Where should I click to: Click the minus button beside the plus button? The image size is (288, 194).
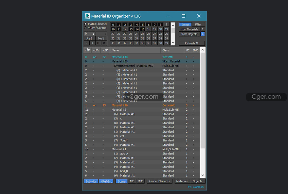87,43
